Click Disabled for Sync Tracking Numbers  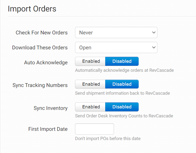point(122,84)
